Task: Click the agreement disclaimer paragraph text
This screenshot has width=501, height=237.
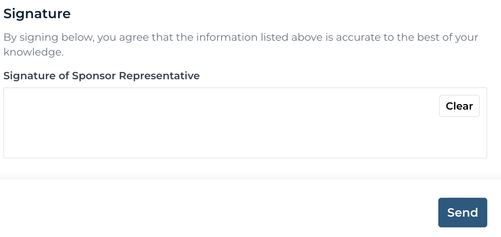Action: [241, 44]
